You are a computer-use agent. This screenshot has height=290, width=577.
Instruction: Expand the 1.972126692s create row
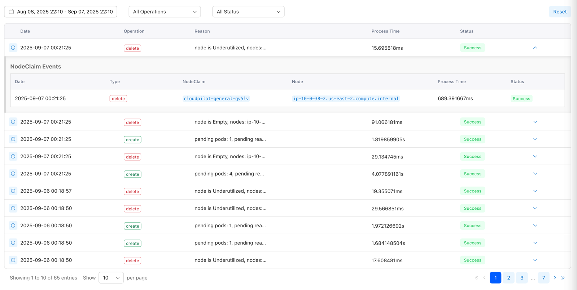(x=535, y=226)
